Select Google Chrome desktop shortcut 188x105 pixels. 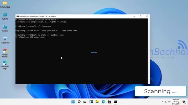(x=5, y=53)
